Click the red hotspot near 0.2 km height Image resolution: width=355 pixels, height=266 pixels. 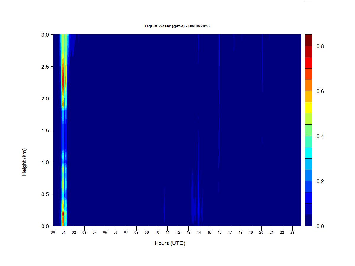[63, 213]
